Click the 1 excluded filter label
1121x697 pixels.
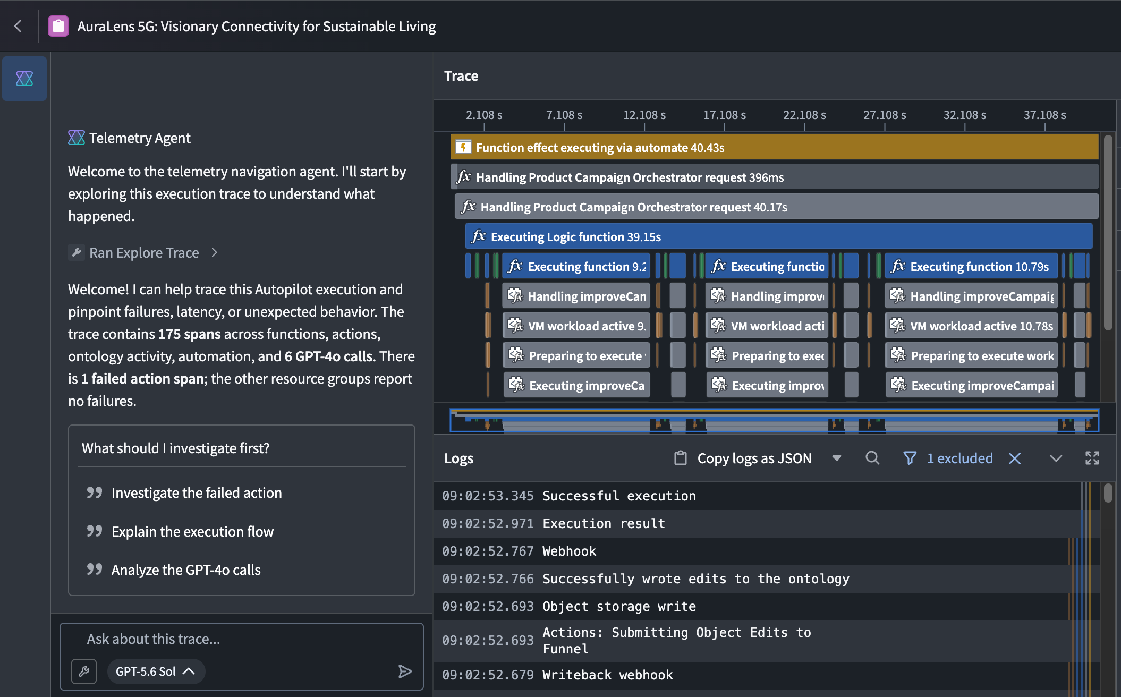click(x=959, y=458)
